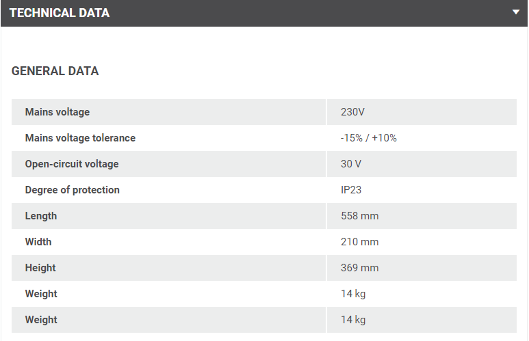Image resolution: width=529 pixels, height=341 pixels.
Task: Click the 14 kg value beneath 369 mm
Action: tap(353, 294)
